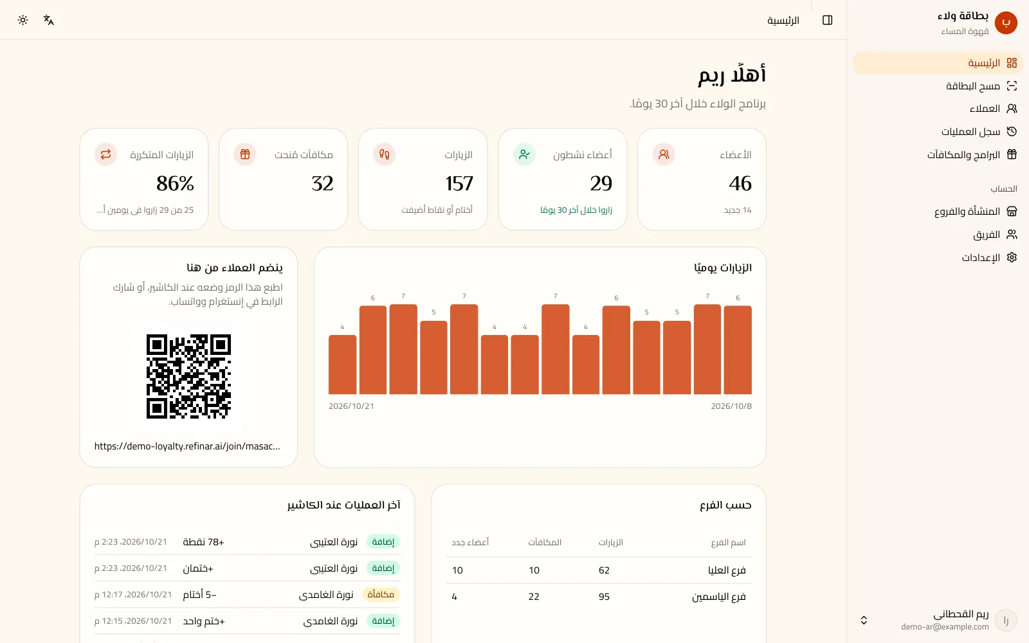Click the الزيارات card footprints icon
Screen dimensions: 1029x643
point(385,154)
